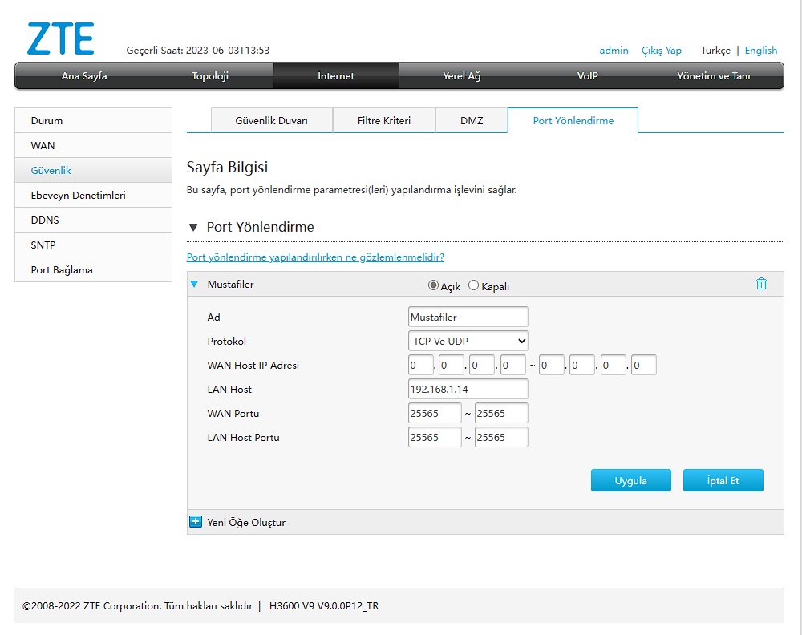Click fourth octet of WAN Host start IP
Screen dimensions: 802x635
(x=513, y=365)
